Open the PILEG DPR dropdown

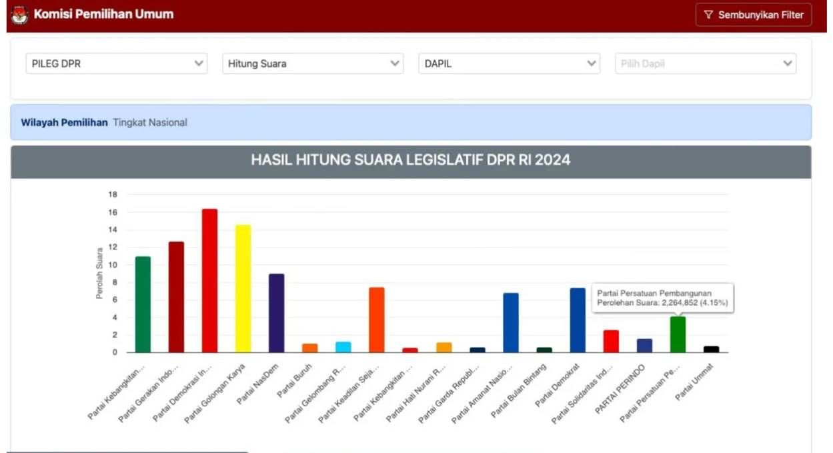(x=117, y=63)
